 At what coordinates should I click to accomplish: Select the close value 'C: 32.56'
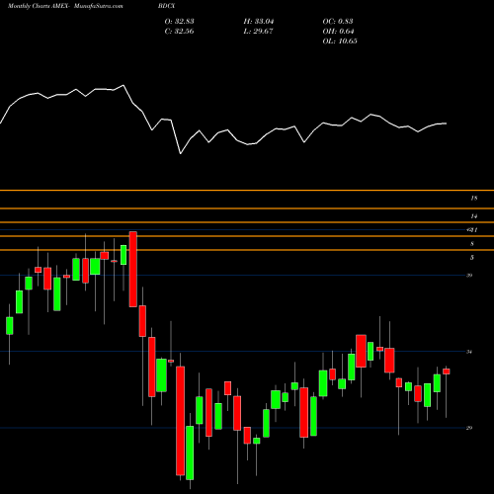pyautogui.click(x=179, y=31)
